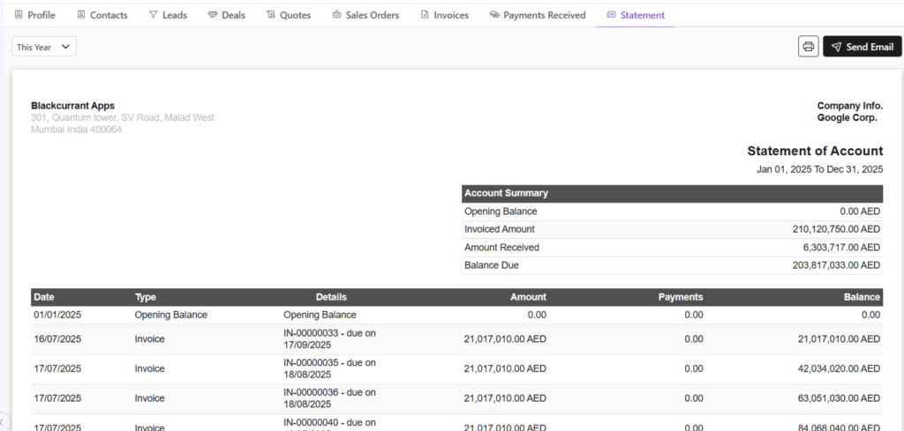Click the Blackcurrant Apps heading
The height and width of the screenshot is (431, 904).
pos(72,106)
